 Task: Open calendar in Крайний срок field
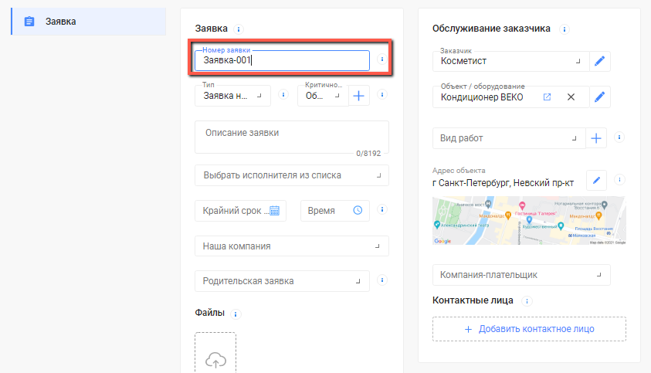[274, 211]
